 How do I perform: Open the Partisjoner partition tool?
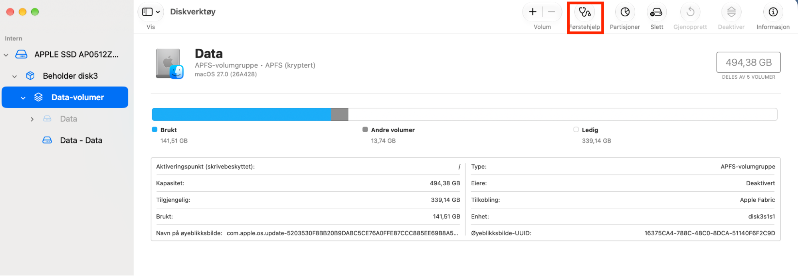(625, 12)
